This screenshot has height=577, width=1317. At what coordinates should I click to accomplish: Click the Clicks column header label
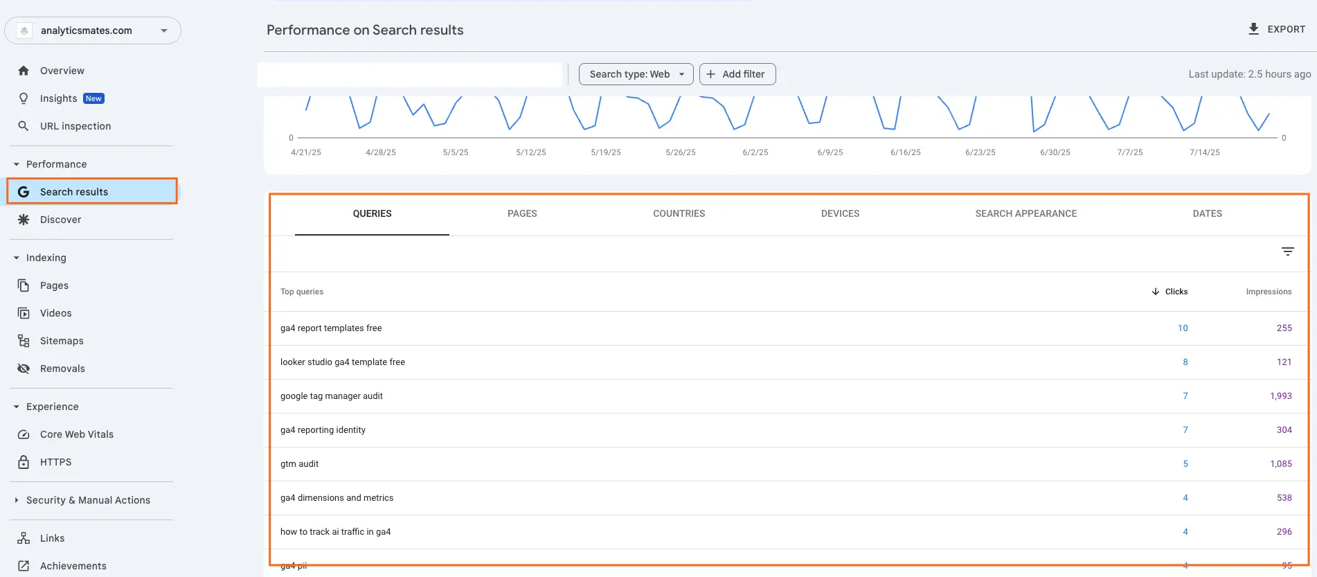pyautogui.click(x=1176, y=292)
